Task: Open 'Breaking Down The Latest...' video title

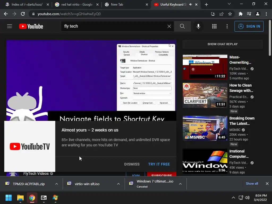Action: [x=242, y=121]
